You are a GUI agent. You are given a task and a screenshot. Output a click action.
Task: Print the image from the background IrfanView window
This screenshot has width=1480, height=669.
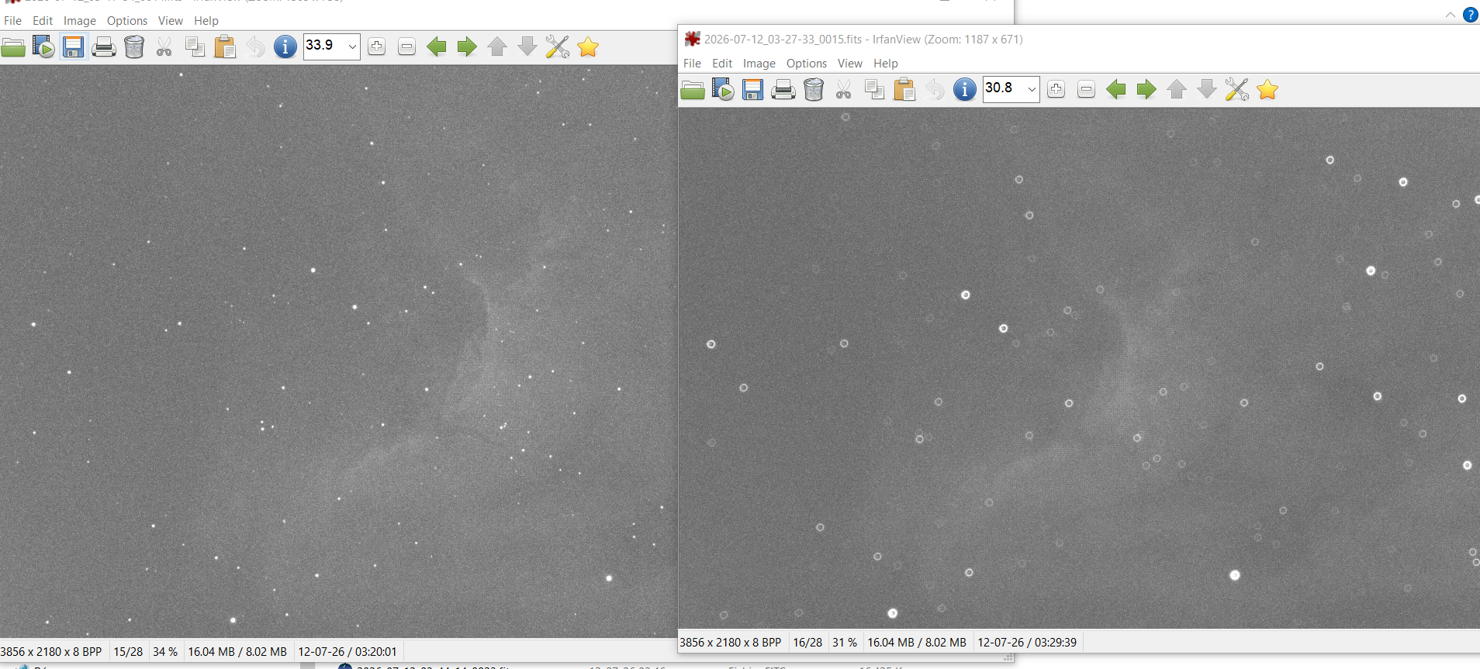click(x=104, y=47)
